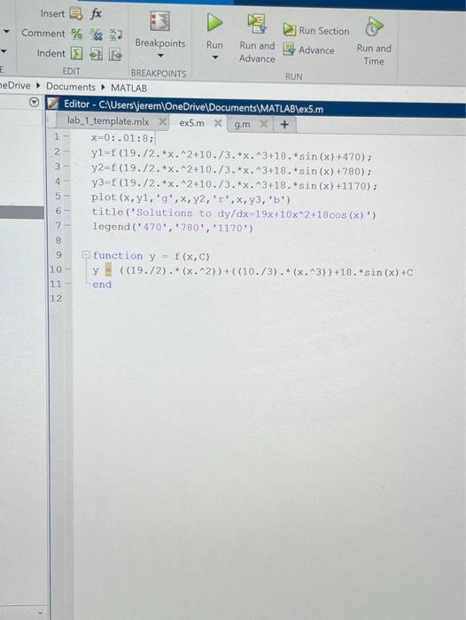Close the ex5.m tab

tap(218, 123)
